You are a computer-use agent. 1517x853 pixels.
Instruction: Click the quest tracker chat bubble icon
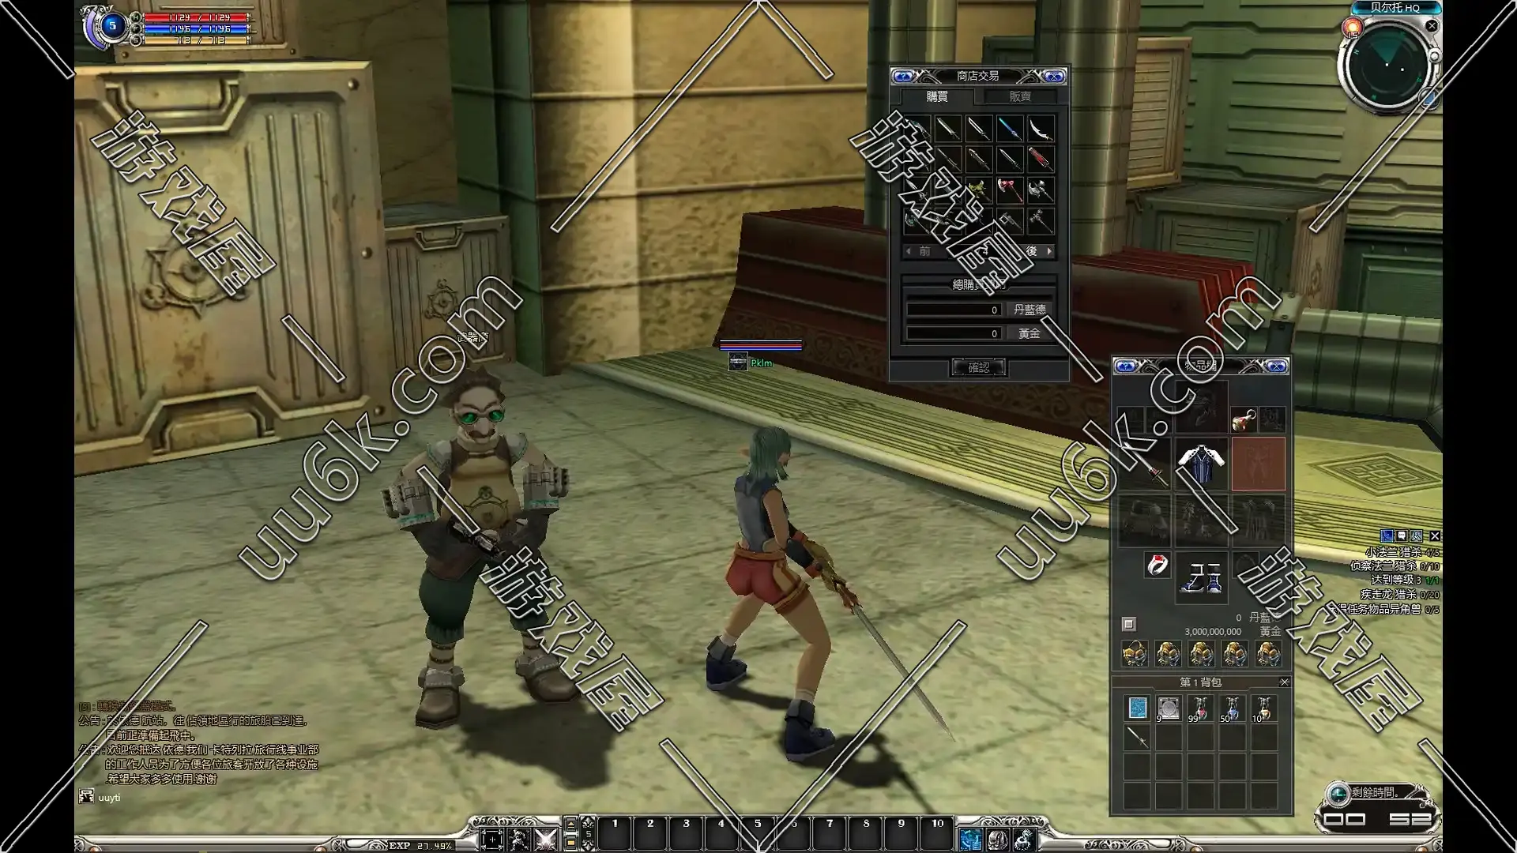[1402, 536]
